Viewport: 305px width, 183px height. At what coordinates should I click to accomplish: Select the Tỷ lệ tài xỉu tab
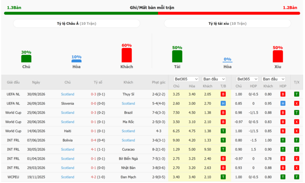coord(228,23)
